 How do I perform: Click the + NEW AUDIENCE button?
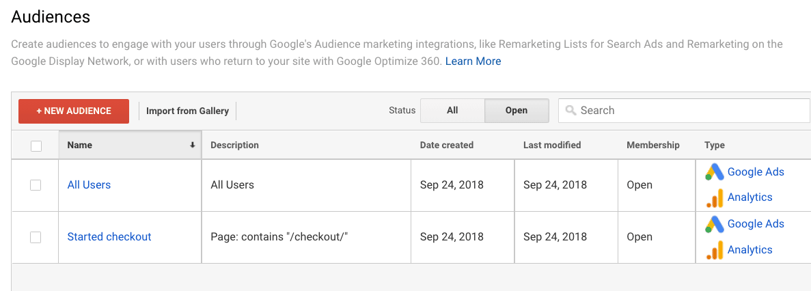pos(74,111)
